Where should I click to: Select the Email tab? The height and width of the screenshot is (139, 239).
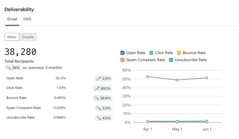(12, 19)
